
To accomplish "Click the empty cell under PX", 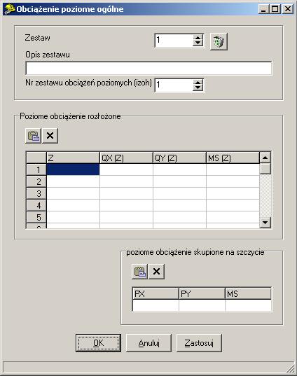I will pos(156,305).
